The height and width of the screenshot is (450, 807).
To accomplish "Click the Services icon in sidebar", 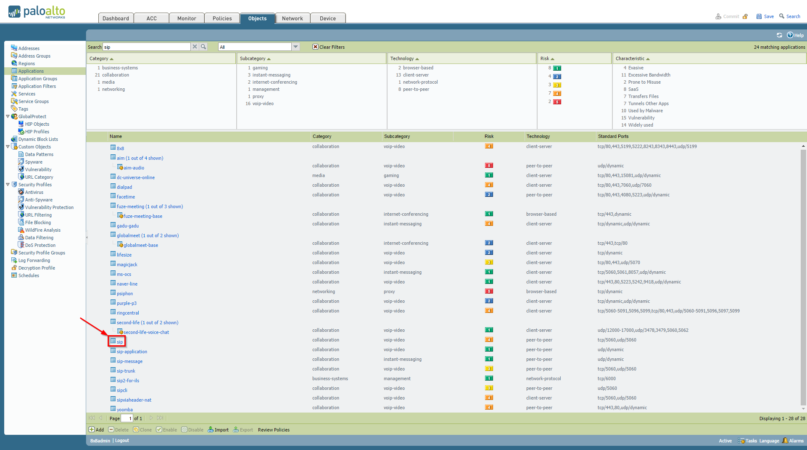I will pyautogui.click(x=14, y=93).
